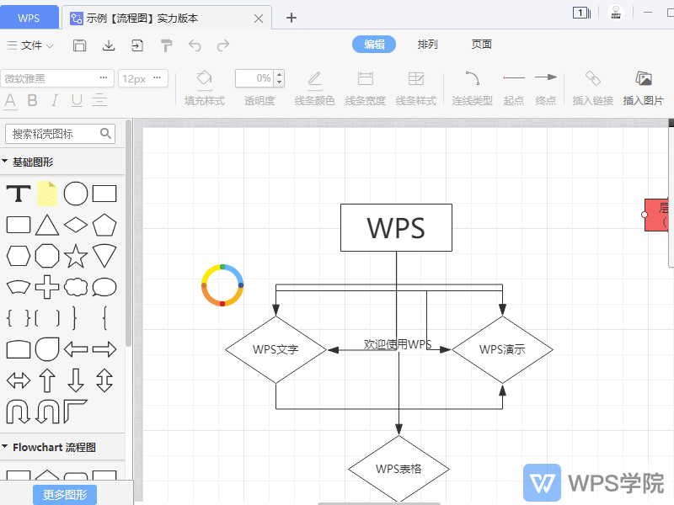Select the left arrow shape
Screen dimensions: 674x505
pyautogui.click(x=76, y=349)
